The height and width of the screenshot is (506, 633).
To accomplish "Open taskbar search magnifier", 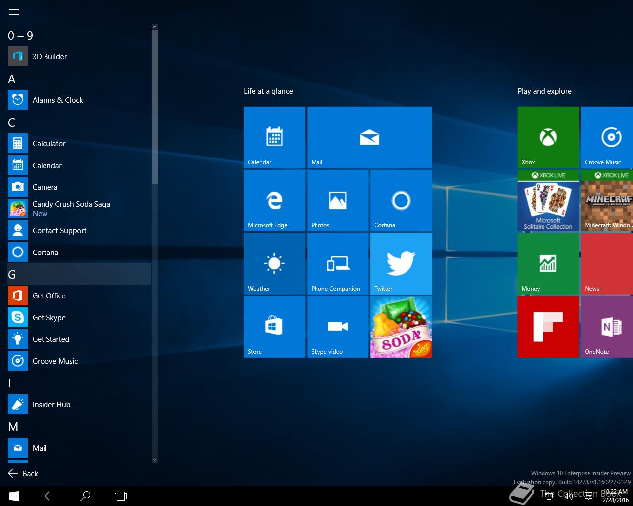I will pyautogui.click(x=85, y=496).
